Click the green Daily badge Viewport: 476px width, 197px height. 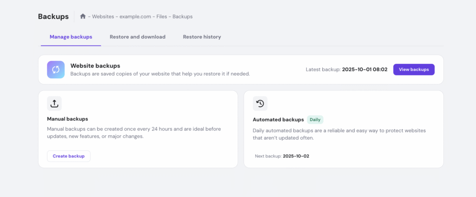point(315,120)
